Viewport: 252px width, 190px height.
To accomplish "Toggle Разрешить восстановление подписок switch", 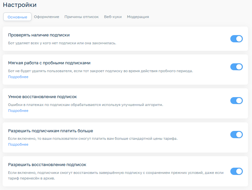I will 236,171.
